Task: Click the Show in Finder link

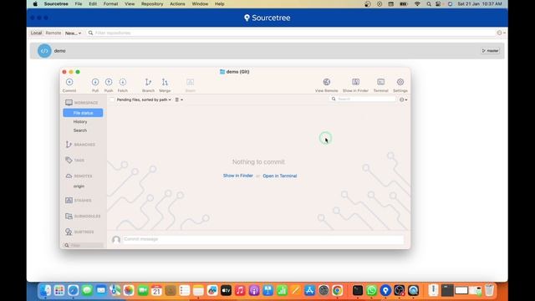Action: coord(237,176)
